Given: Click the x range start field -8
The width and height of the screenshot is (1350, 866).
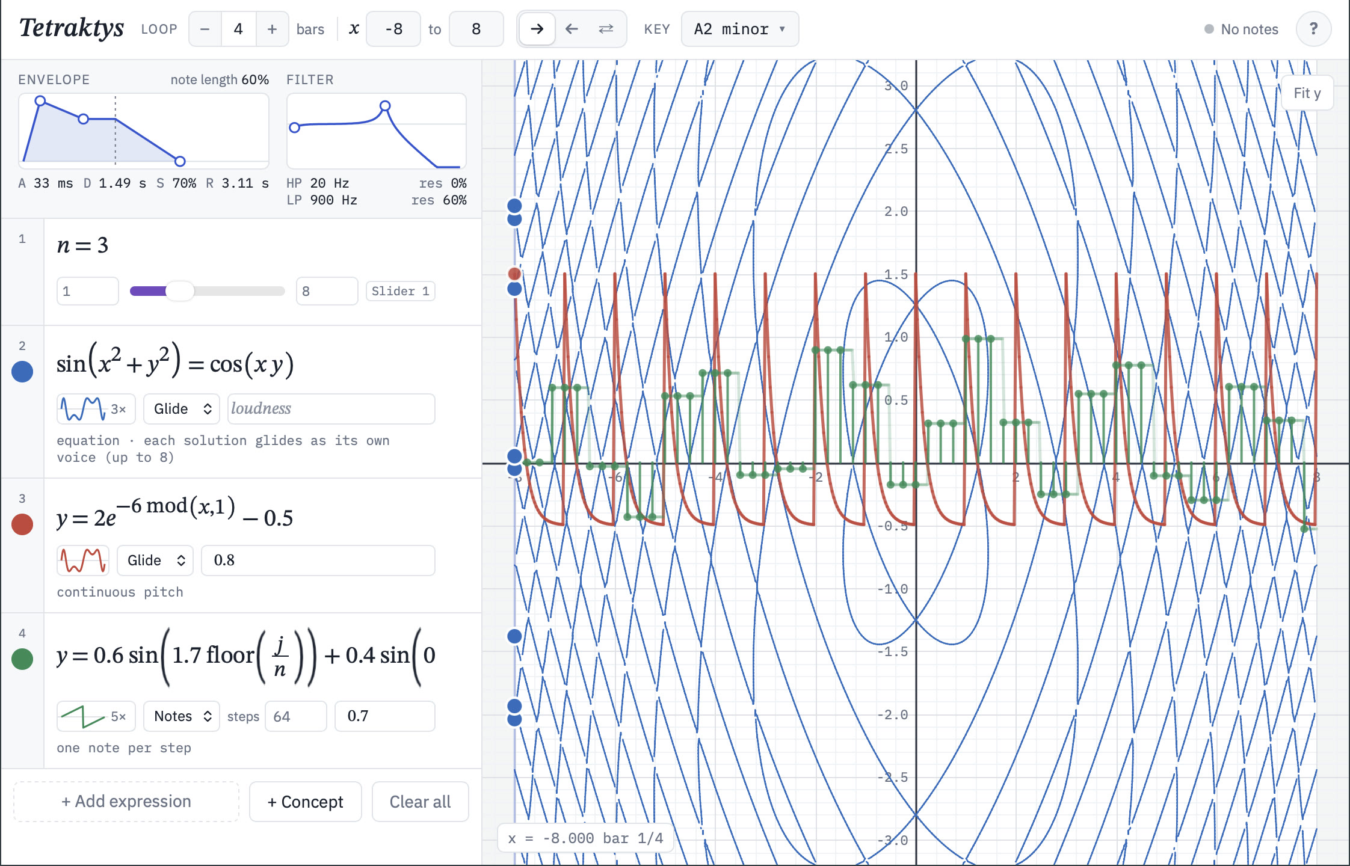Looking at the screenshot, I should pos(393,29).
